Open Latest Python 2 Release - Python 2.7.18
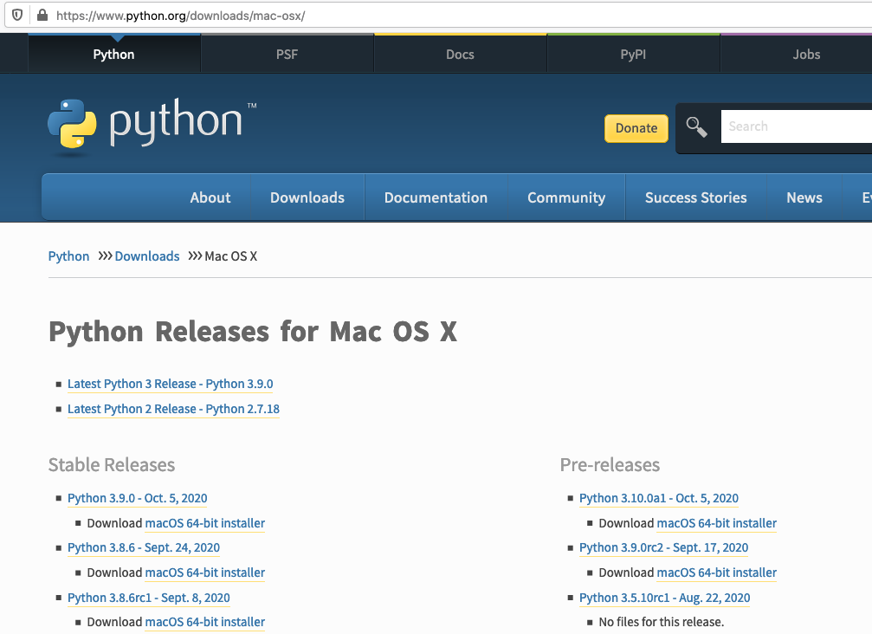Viewport: 872px width, 634px height. tap(173, 409)
